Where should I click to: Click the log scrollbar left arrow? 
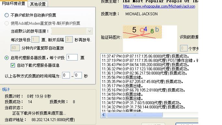point(104,115)
